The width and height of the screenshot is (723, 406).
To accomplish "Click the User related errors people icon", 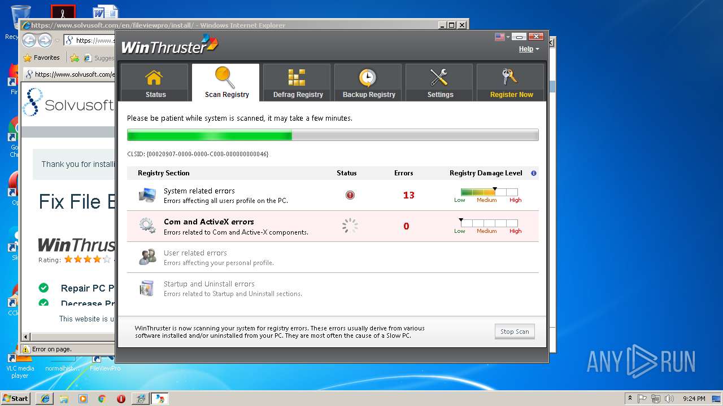I will point(147,257).
